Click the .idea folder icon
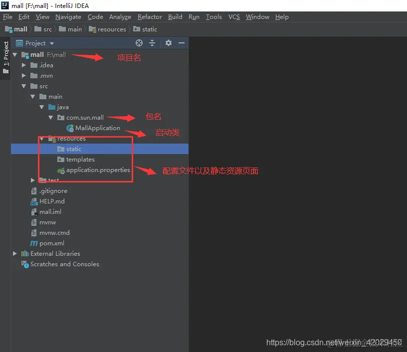Screen dimensions: 407x352 click(34, 65)
